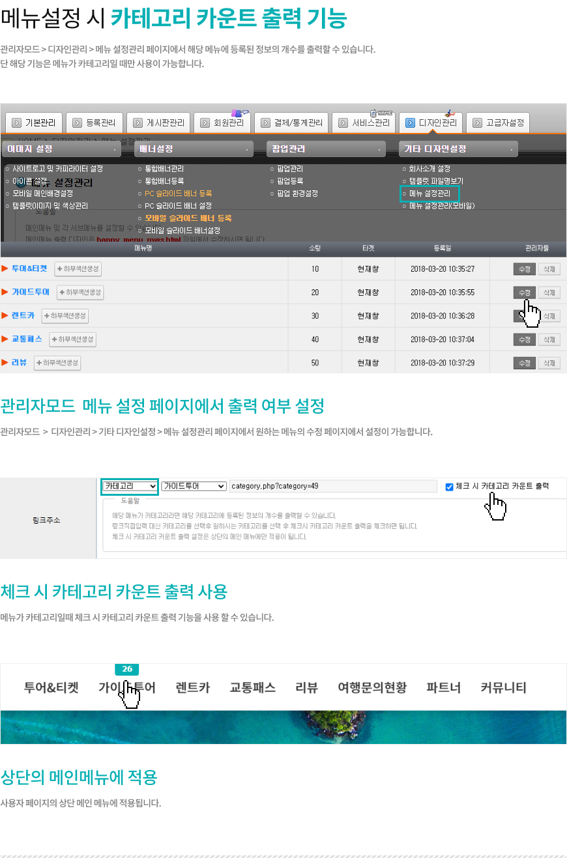Click 수정 button in the 가이드투어 row
The image size is (567, 858).
click(525, 293)
